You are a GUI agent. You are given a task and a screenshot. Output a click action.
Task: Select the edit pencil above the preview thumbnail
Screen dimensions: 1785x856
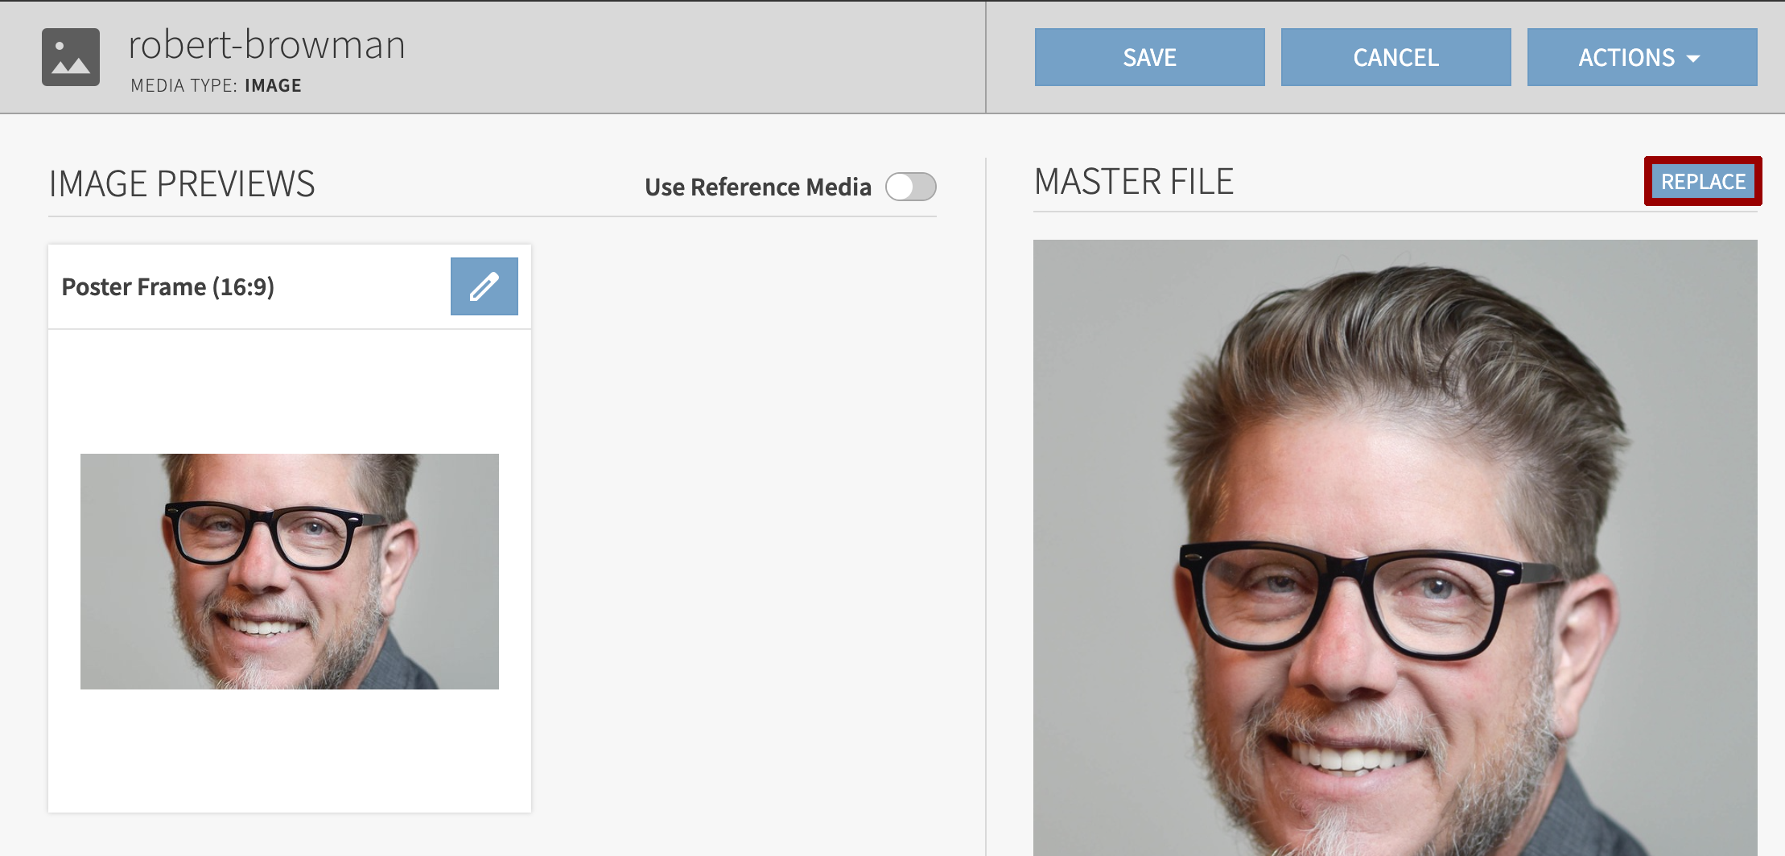[x=484, y=286]
